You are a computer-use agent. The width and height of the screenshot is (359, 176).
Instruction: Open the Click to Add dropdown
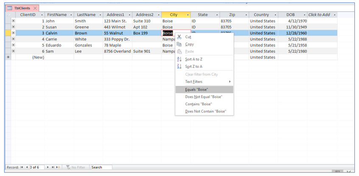pos(334,15)
